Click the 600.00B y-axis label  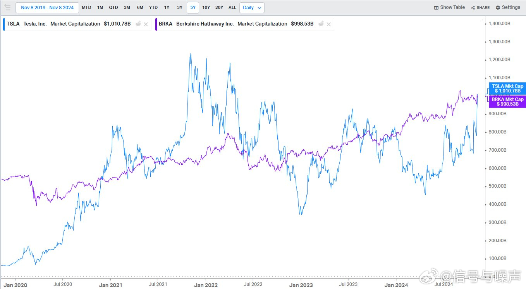[498, 168]
